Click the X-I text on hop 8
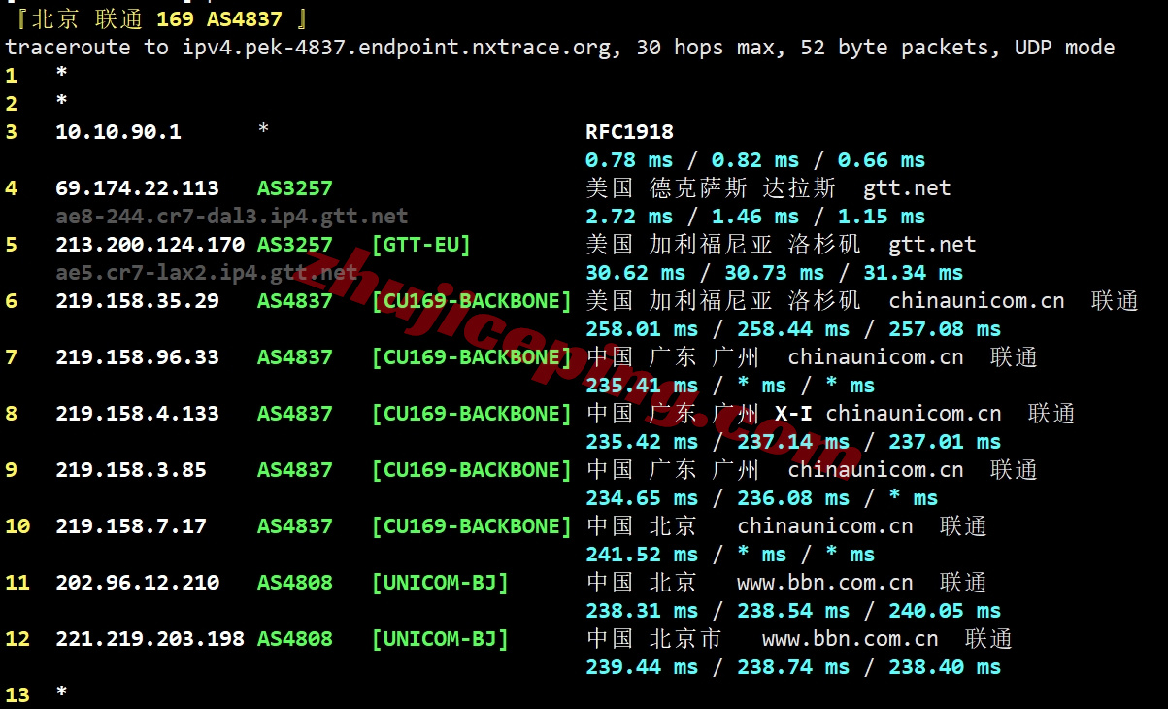The image size is (1168, 709). click(x=793, y=414)
